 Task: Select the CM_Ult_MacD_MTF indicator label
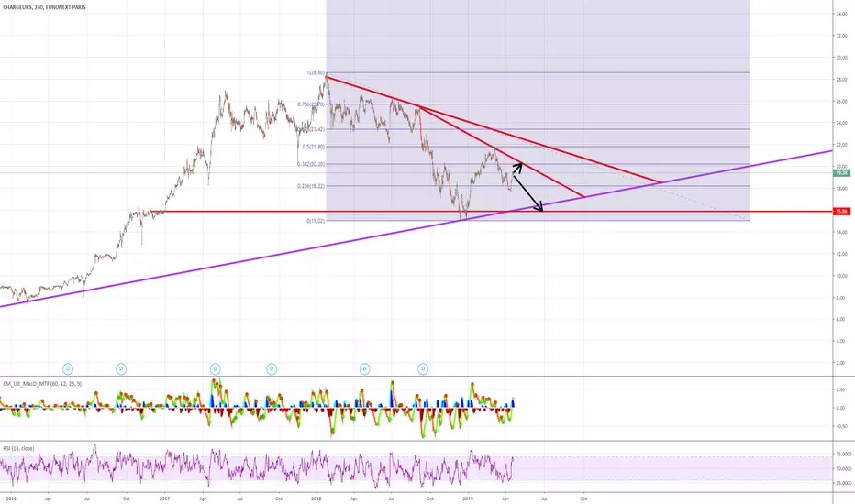42,384
